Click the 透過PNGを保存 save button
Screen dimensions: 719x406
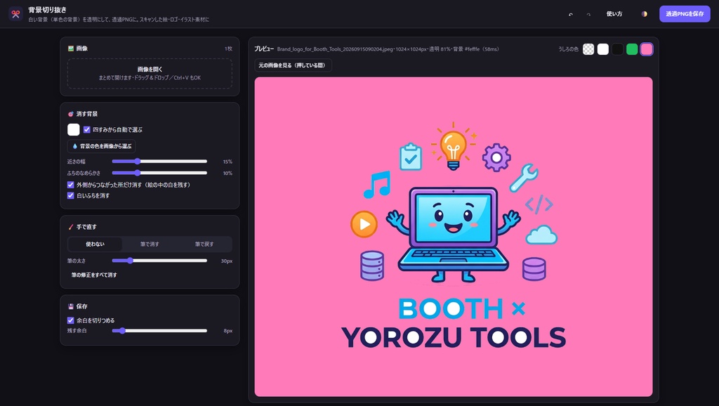[685, 14]
